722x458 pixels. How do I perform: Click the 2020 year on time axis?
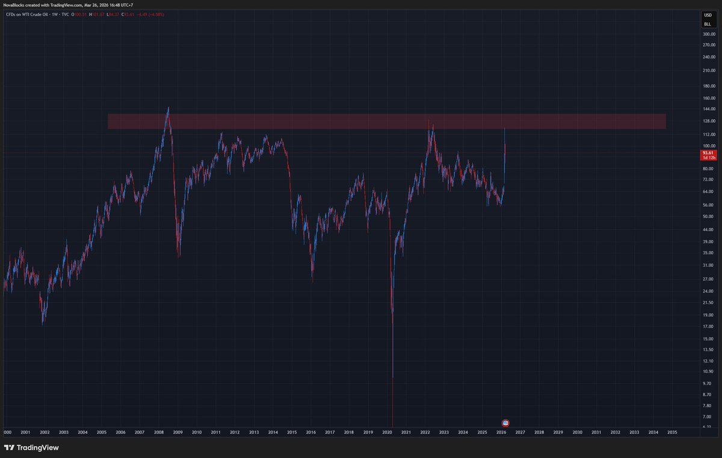click(x=387, y=432)
